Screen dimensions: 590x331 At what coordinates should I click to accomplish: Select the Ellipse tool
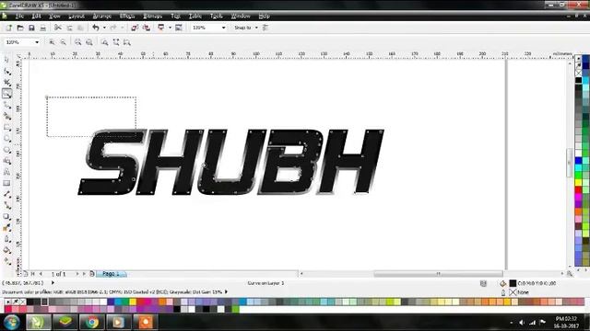(6, 139)
